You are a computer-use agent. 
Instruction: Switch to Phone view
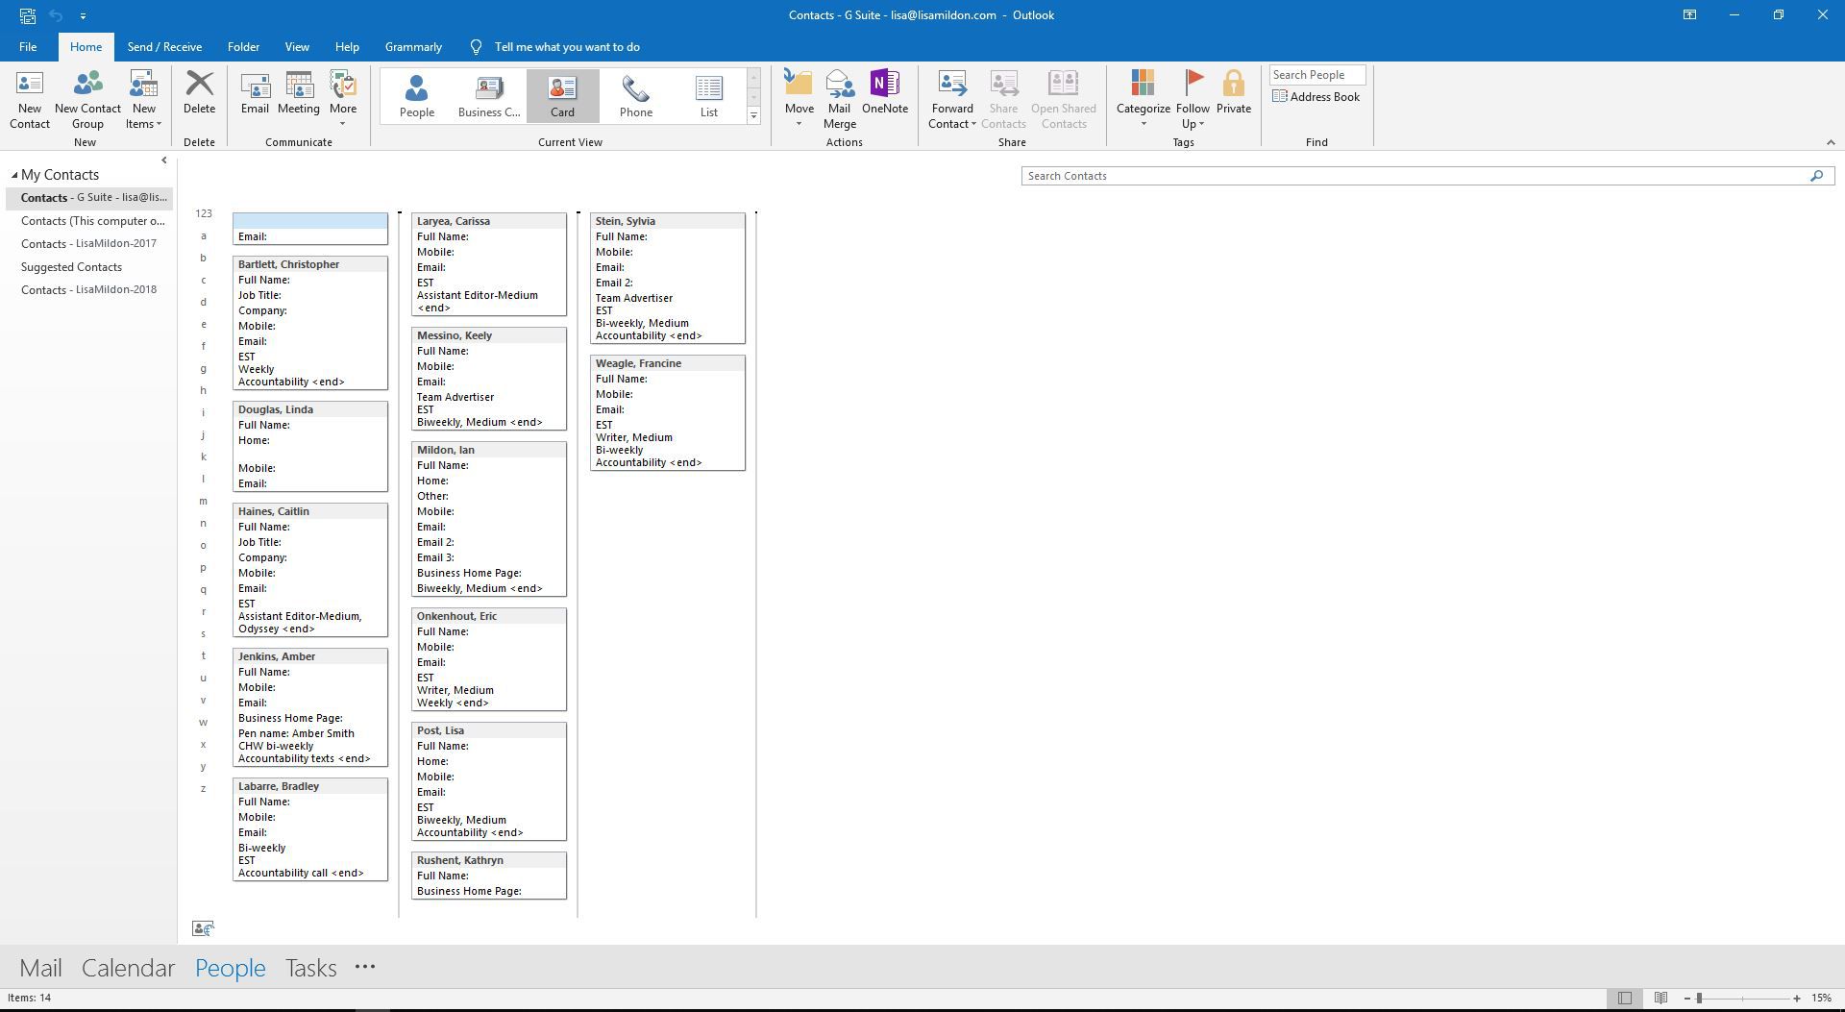[635, 96]
